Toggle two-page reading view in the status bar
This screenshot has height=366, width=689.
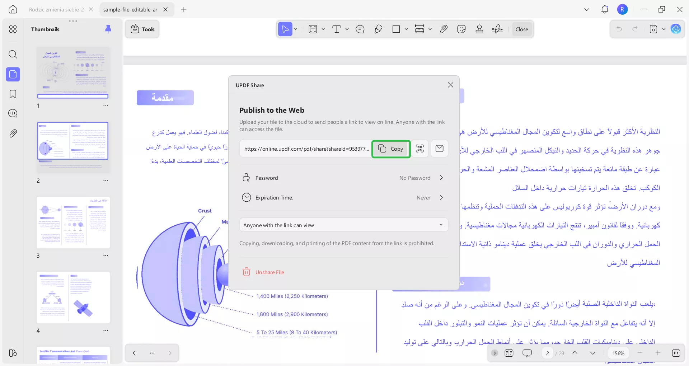coord(509,353)
